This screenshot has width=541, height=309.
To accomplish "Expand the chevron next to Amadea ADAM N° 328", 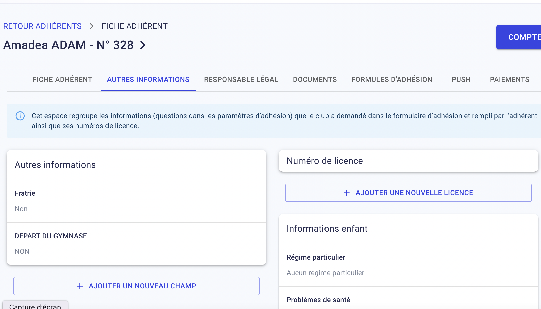I will [143, 45].
